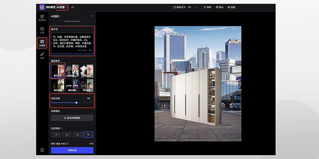
Task: Click the WHEE logo icon
Action: pos(42,7)
